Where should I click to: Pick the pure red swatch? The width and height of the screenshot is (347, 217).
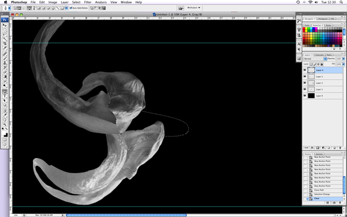[304, 28]
